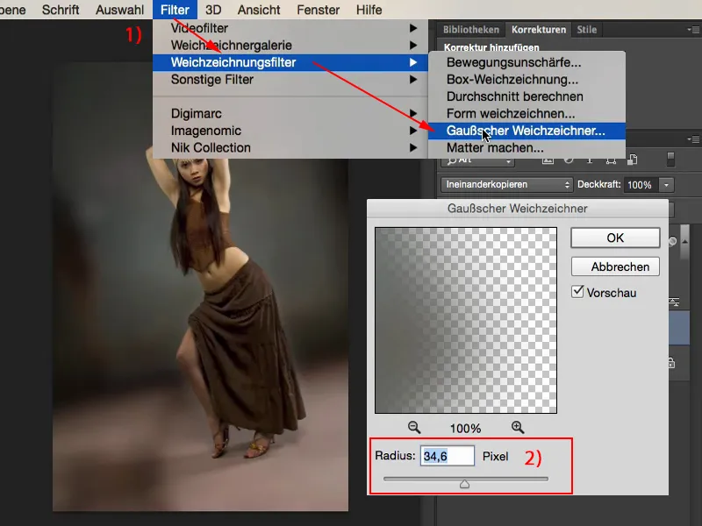This screenshot has height=526, width=702.
Task: Click the blur preview checkerboard thumbnail
Action: pos(466,320)
